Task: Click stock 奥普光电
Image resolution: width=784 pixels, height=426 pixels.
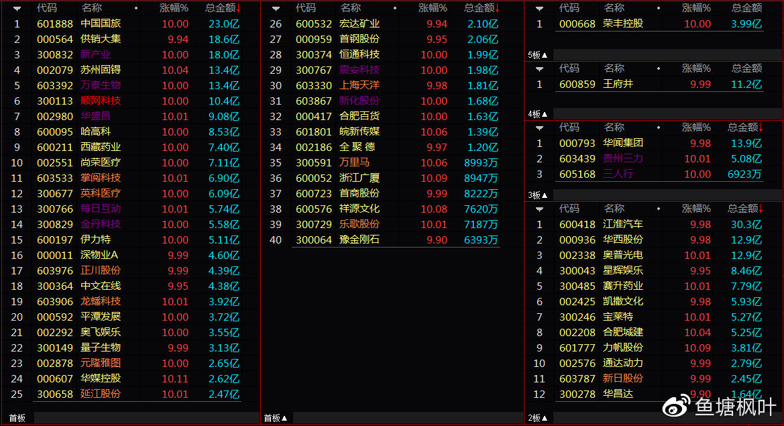Action: [x=623, y=256]
